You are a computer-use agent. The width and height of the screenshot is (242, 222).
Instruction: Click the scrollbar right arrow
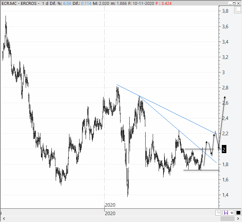click(238, 218)
